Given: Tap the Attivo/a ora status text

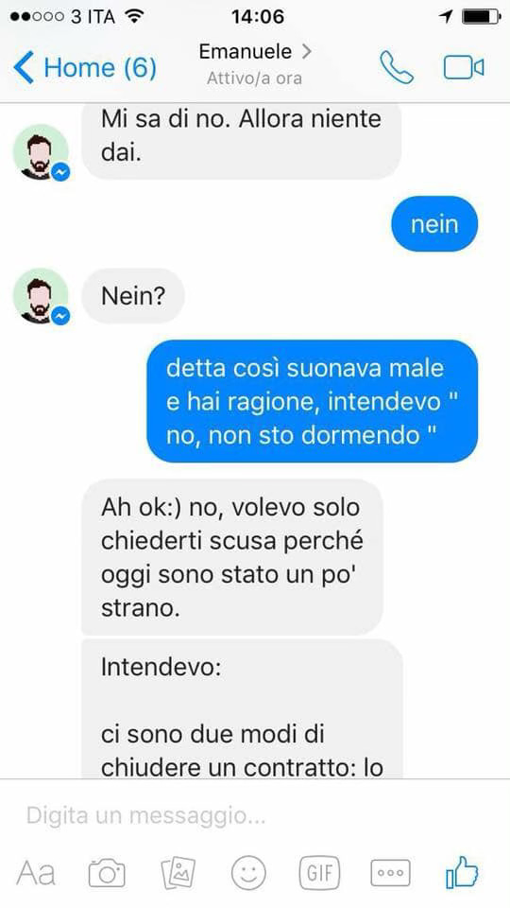Looking at the screenshot, I should 254,79.
